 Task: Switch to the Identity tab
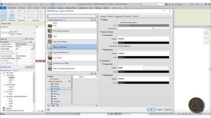tap(103, 16)
